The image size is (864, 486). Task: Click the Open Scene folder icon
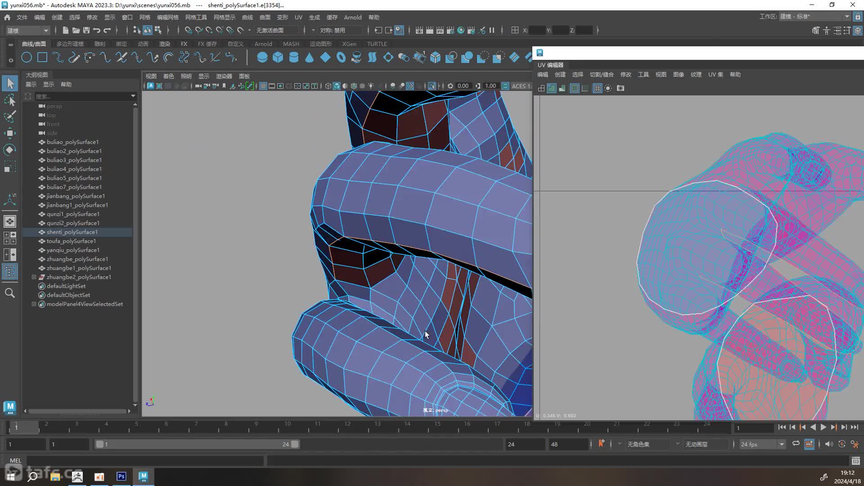[76, 30]
